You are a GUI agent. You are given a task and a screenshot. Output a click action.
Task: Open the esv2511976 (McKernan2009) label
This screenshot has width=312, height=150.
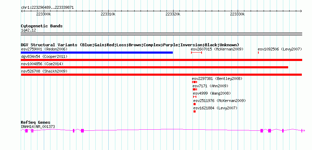pos(220,101)
